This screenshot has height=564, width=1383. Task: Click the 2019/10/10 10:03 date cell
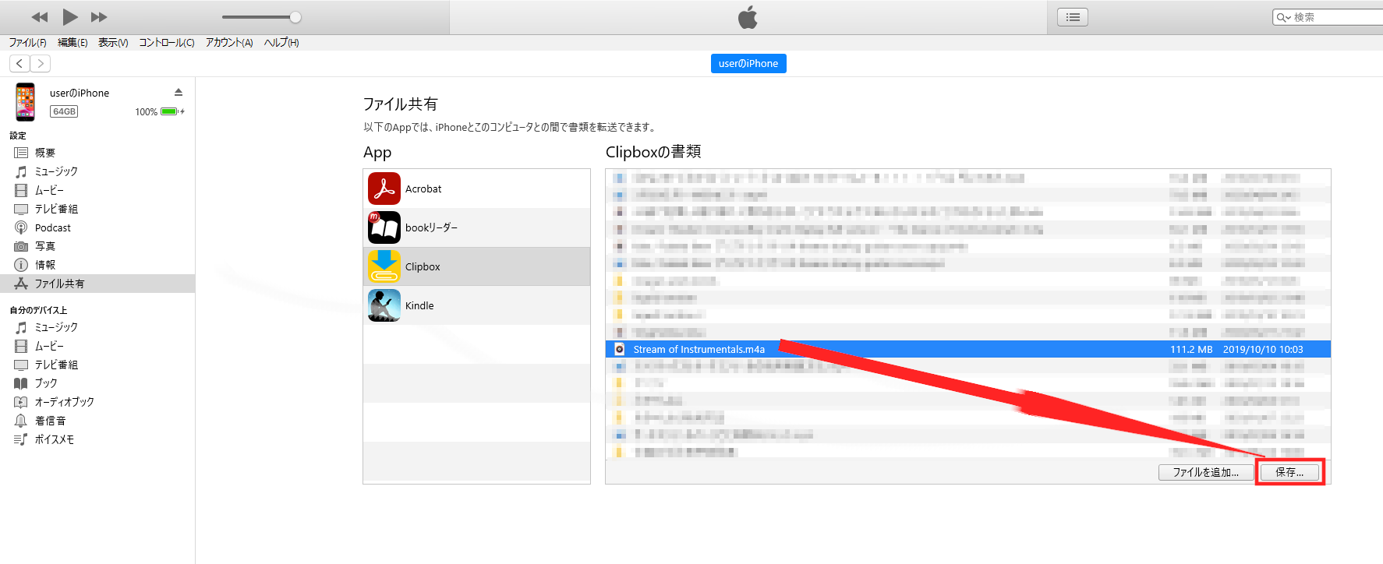tap(1263, 349)
